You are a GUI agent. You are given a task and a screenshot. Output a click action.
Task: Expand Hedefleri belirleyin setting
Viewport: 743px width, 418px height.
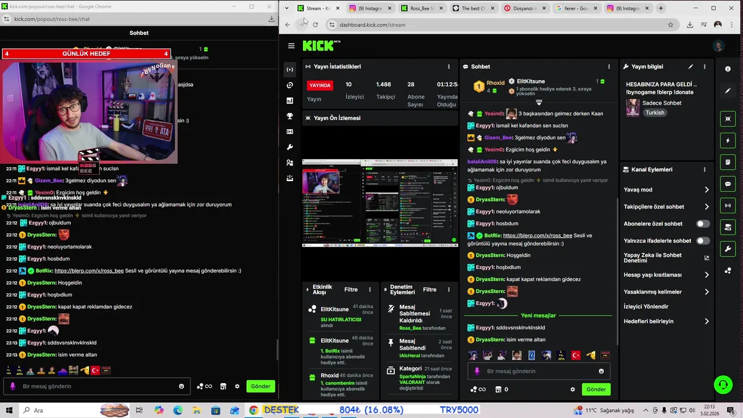click(666, 321)
